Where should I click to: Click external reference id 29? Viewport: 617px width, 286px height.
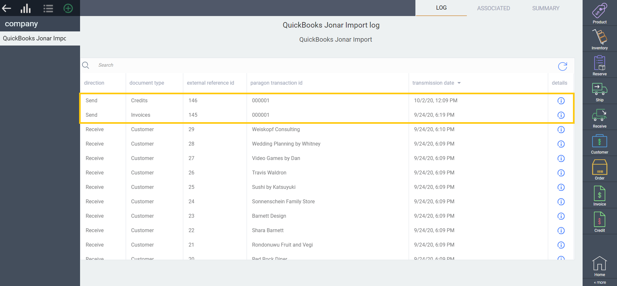(x=191, y=129)
